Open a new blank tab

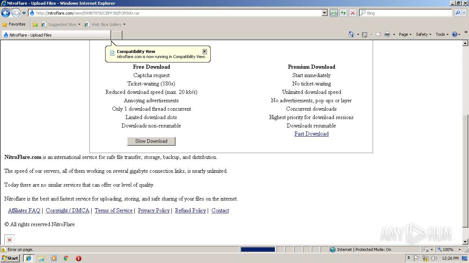pos(117,35)
